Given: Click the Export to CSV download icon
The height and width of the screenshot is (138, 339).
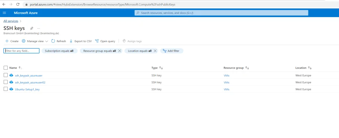Looking at the screenshot, I should [71, 41].
